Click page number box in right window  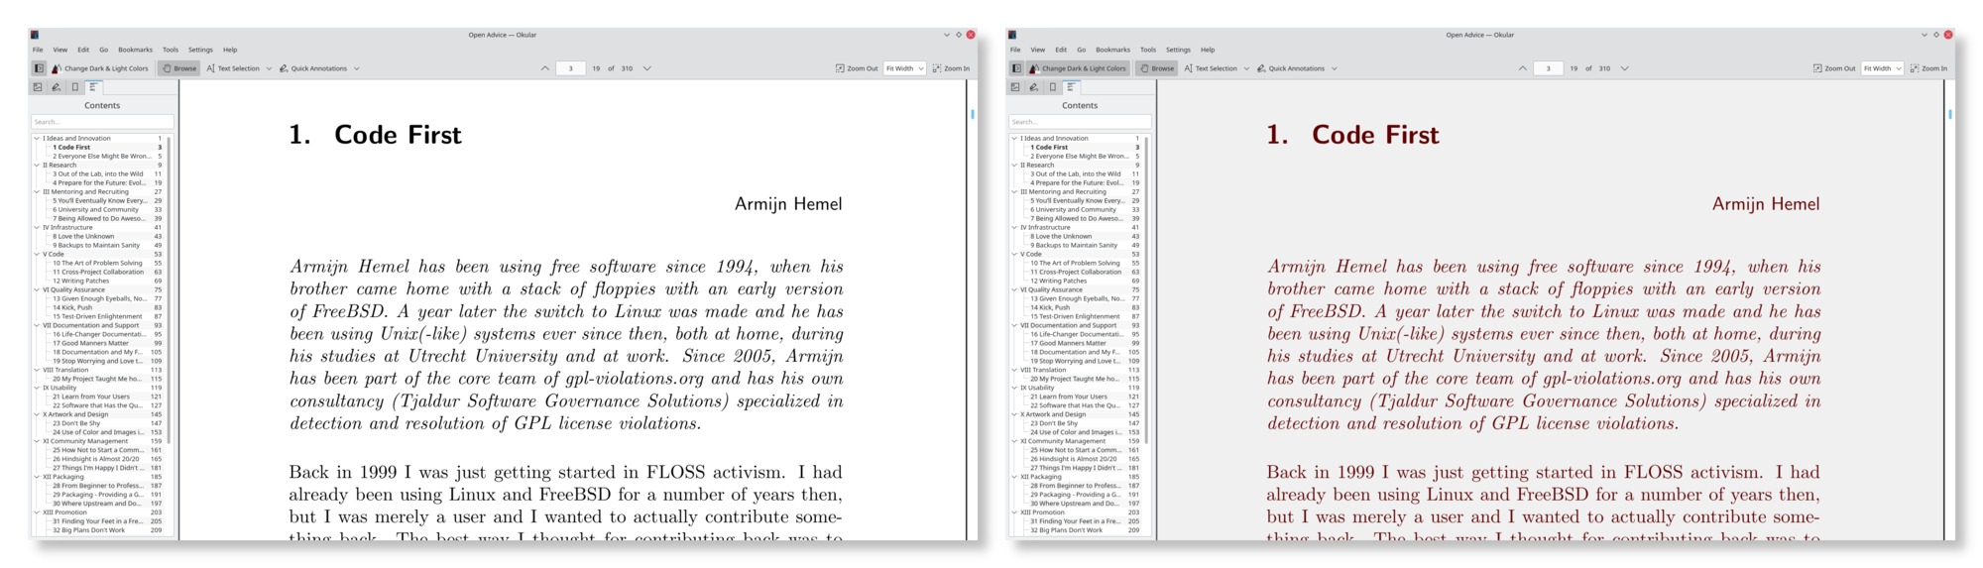1548,68
